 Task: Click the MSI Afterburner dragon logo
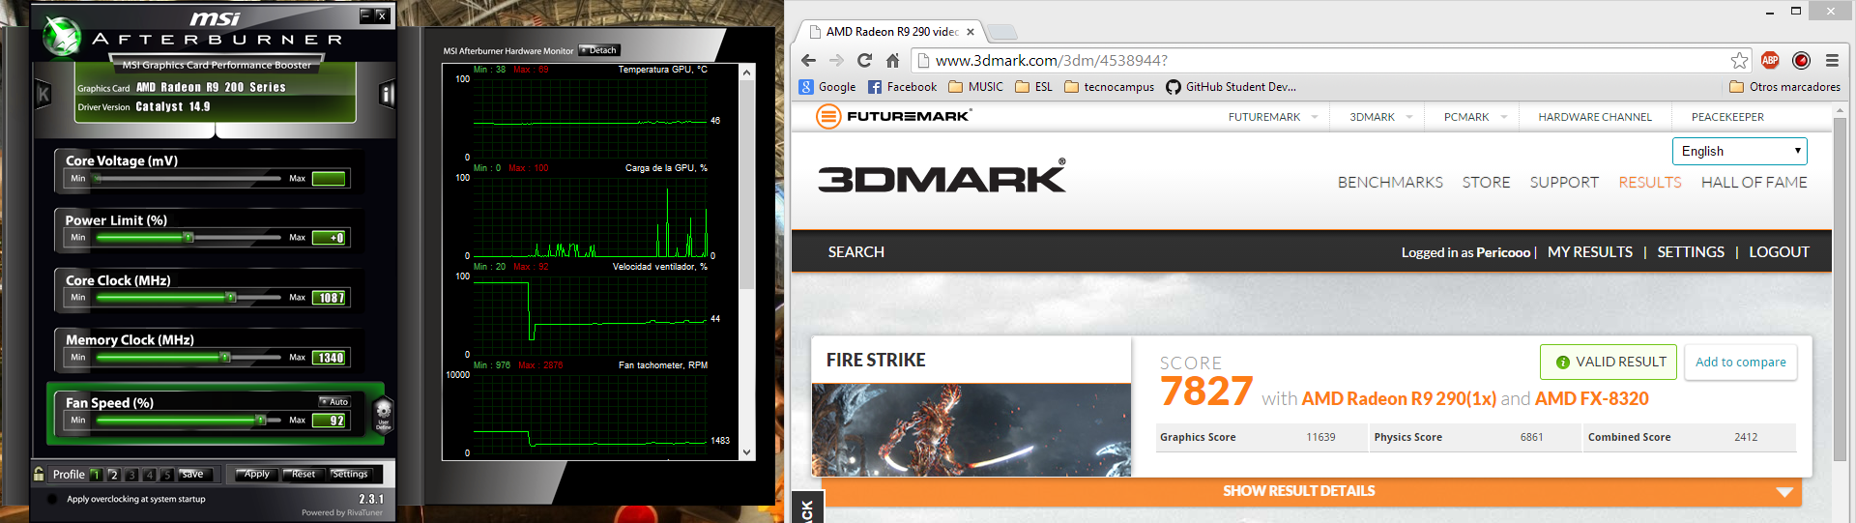pos(62,36)
